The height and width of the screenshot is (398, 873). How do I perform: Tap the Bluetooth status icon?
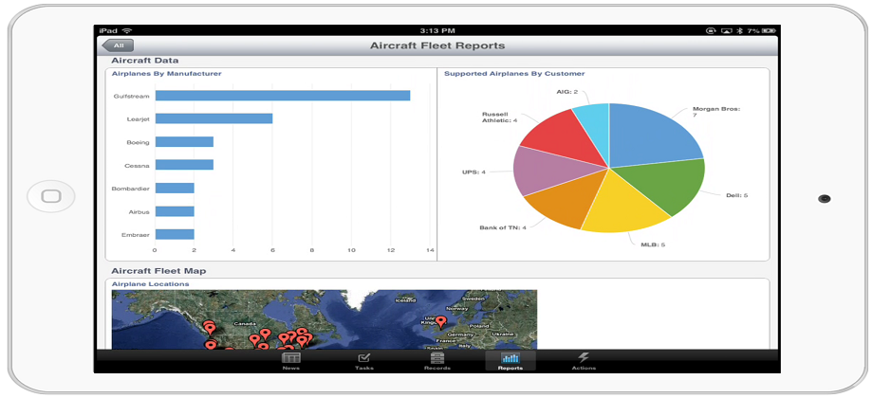click(740, 31)
